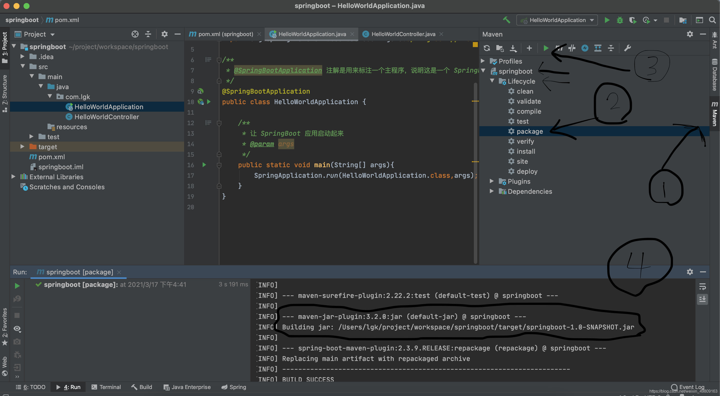Toggle scroll to end in Run console
Viewport: 720px width, 396px height.
(x=702, y=300)
